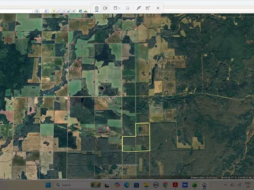Click the OneDrive cloud tray icon

232,185
